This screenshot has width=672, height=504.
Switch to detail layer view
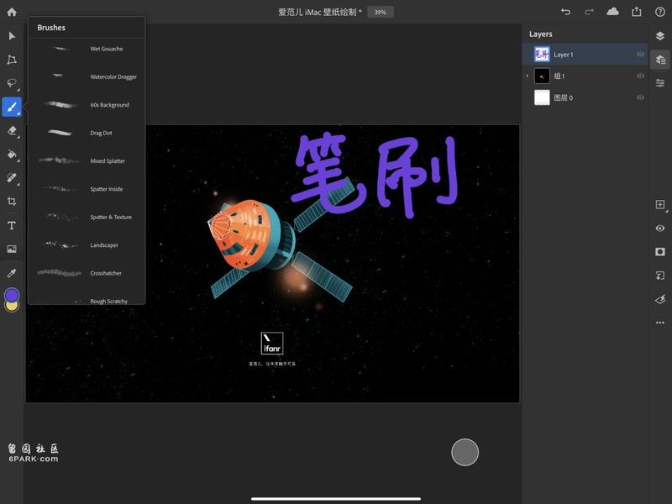pyautogui.click(x=660, y=60)
